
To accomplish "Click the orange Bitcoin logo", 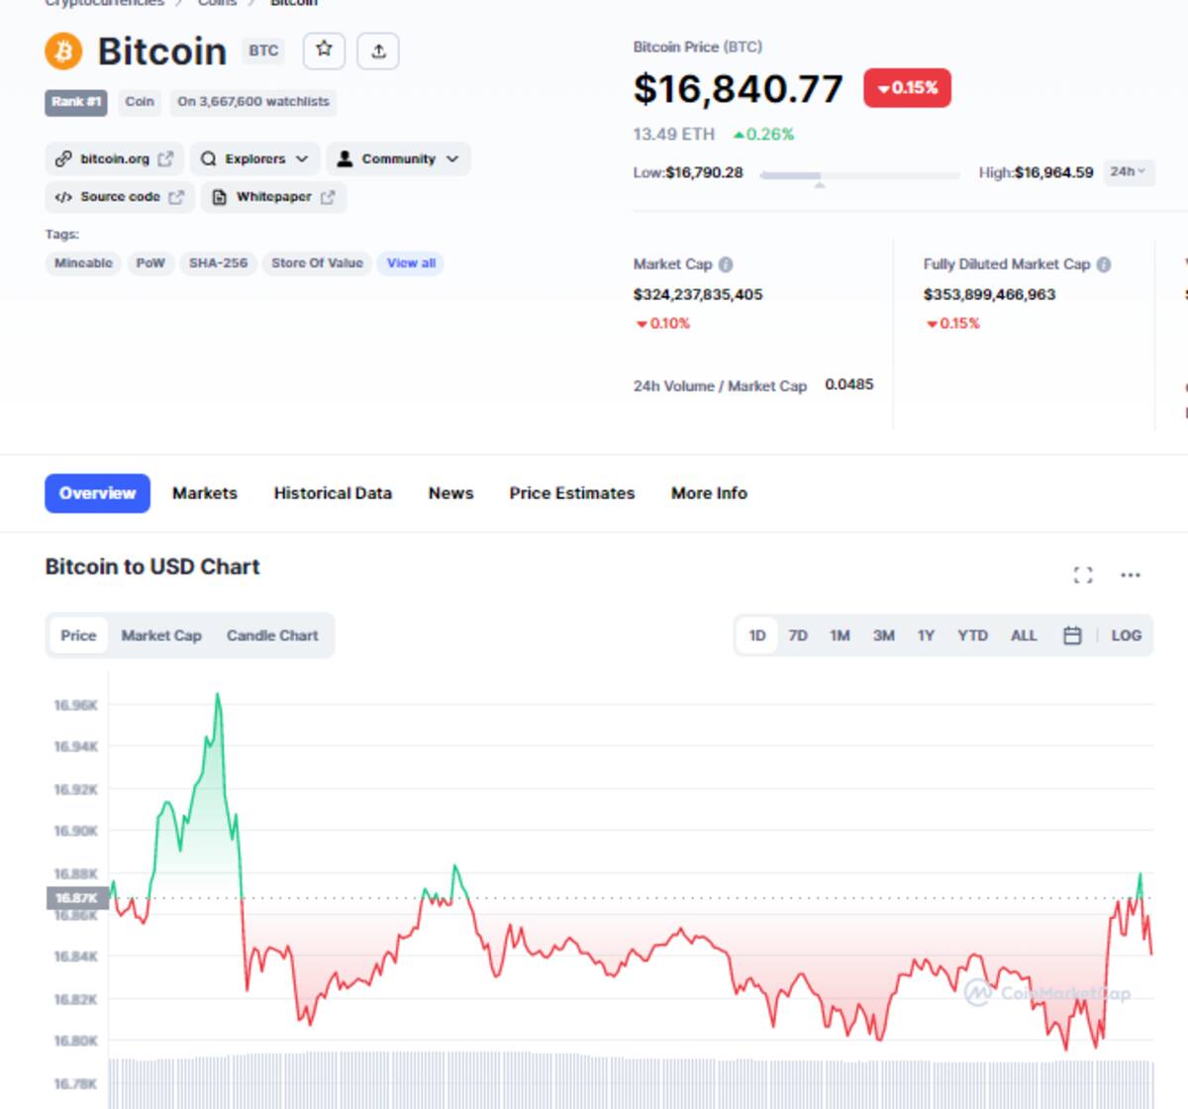I will (63, 51).
